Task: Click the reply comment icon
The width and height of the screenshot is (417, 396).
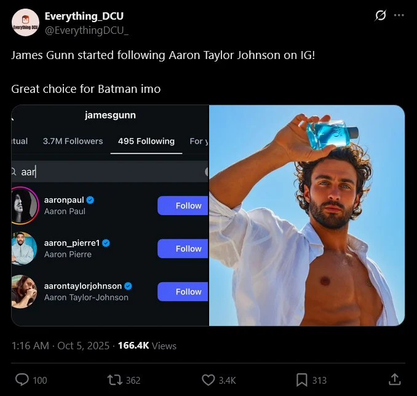Action: tap(22, 380)
